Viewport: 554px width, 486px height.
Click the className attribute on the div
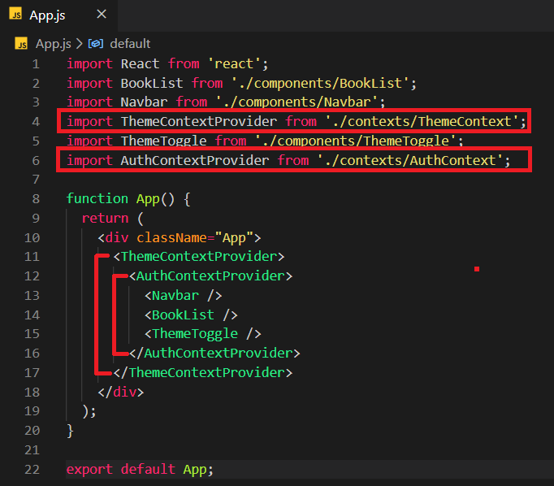(168, 238)
